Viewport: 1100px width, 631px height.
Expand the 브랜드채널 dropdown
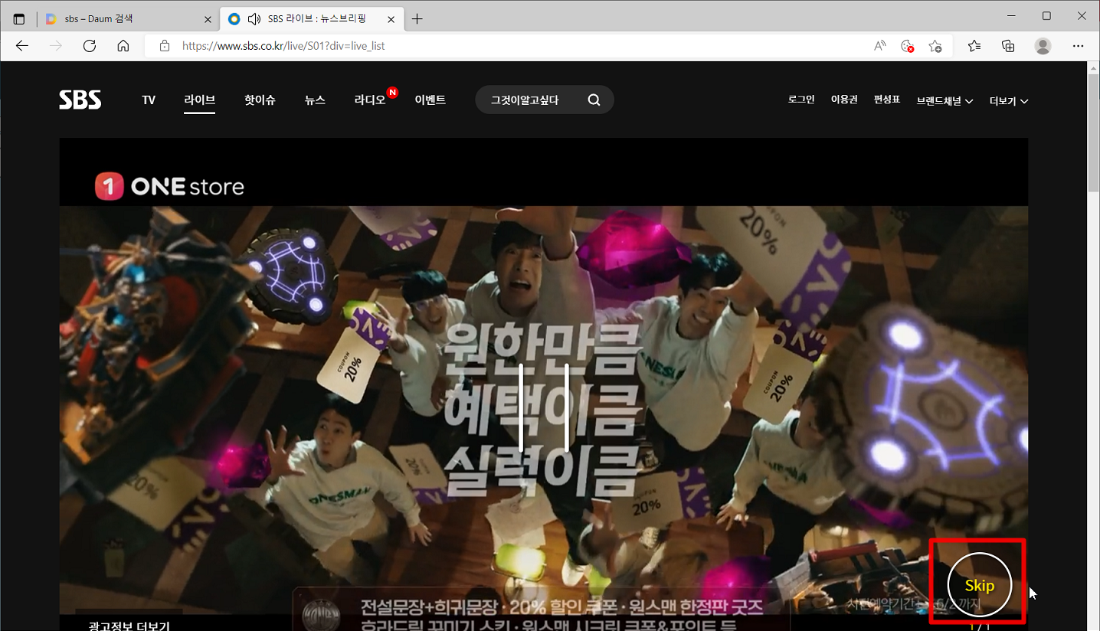point(944,100)
